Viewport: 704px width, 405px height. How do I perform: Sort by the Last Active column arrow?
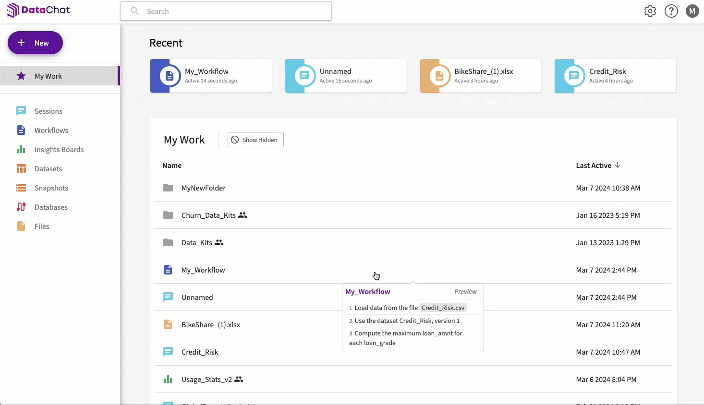click(x=618, y=165)
